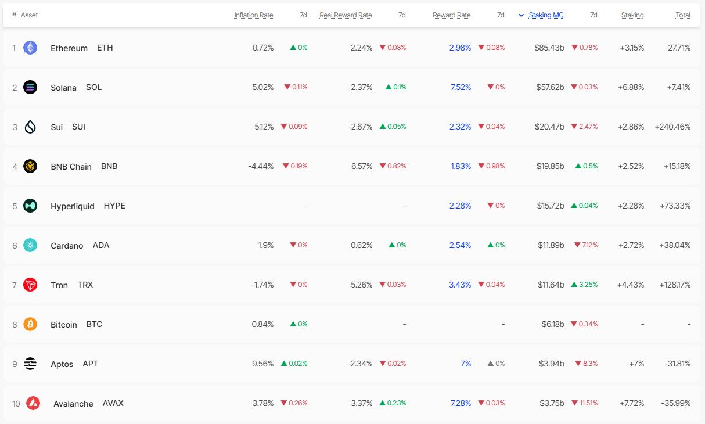Click Cardano staking MC change 7.12%
This screenshot has width=705, height=424.
click(586, 245)
